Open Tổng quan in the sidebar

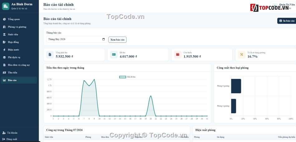[x=19, y=19]
